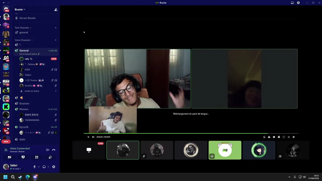
Task: Collapse the Voice Channels category
Action: coord(24,40)
